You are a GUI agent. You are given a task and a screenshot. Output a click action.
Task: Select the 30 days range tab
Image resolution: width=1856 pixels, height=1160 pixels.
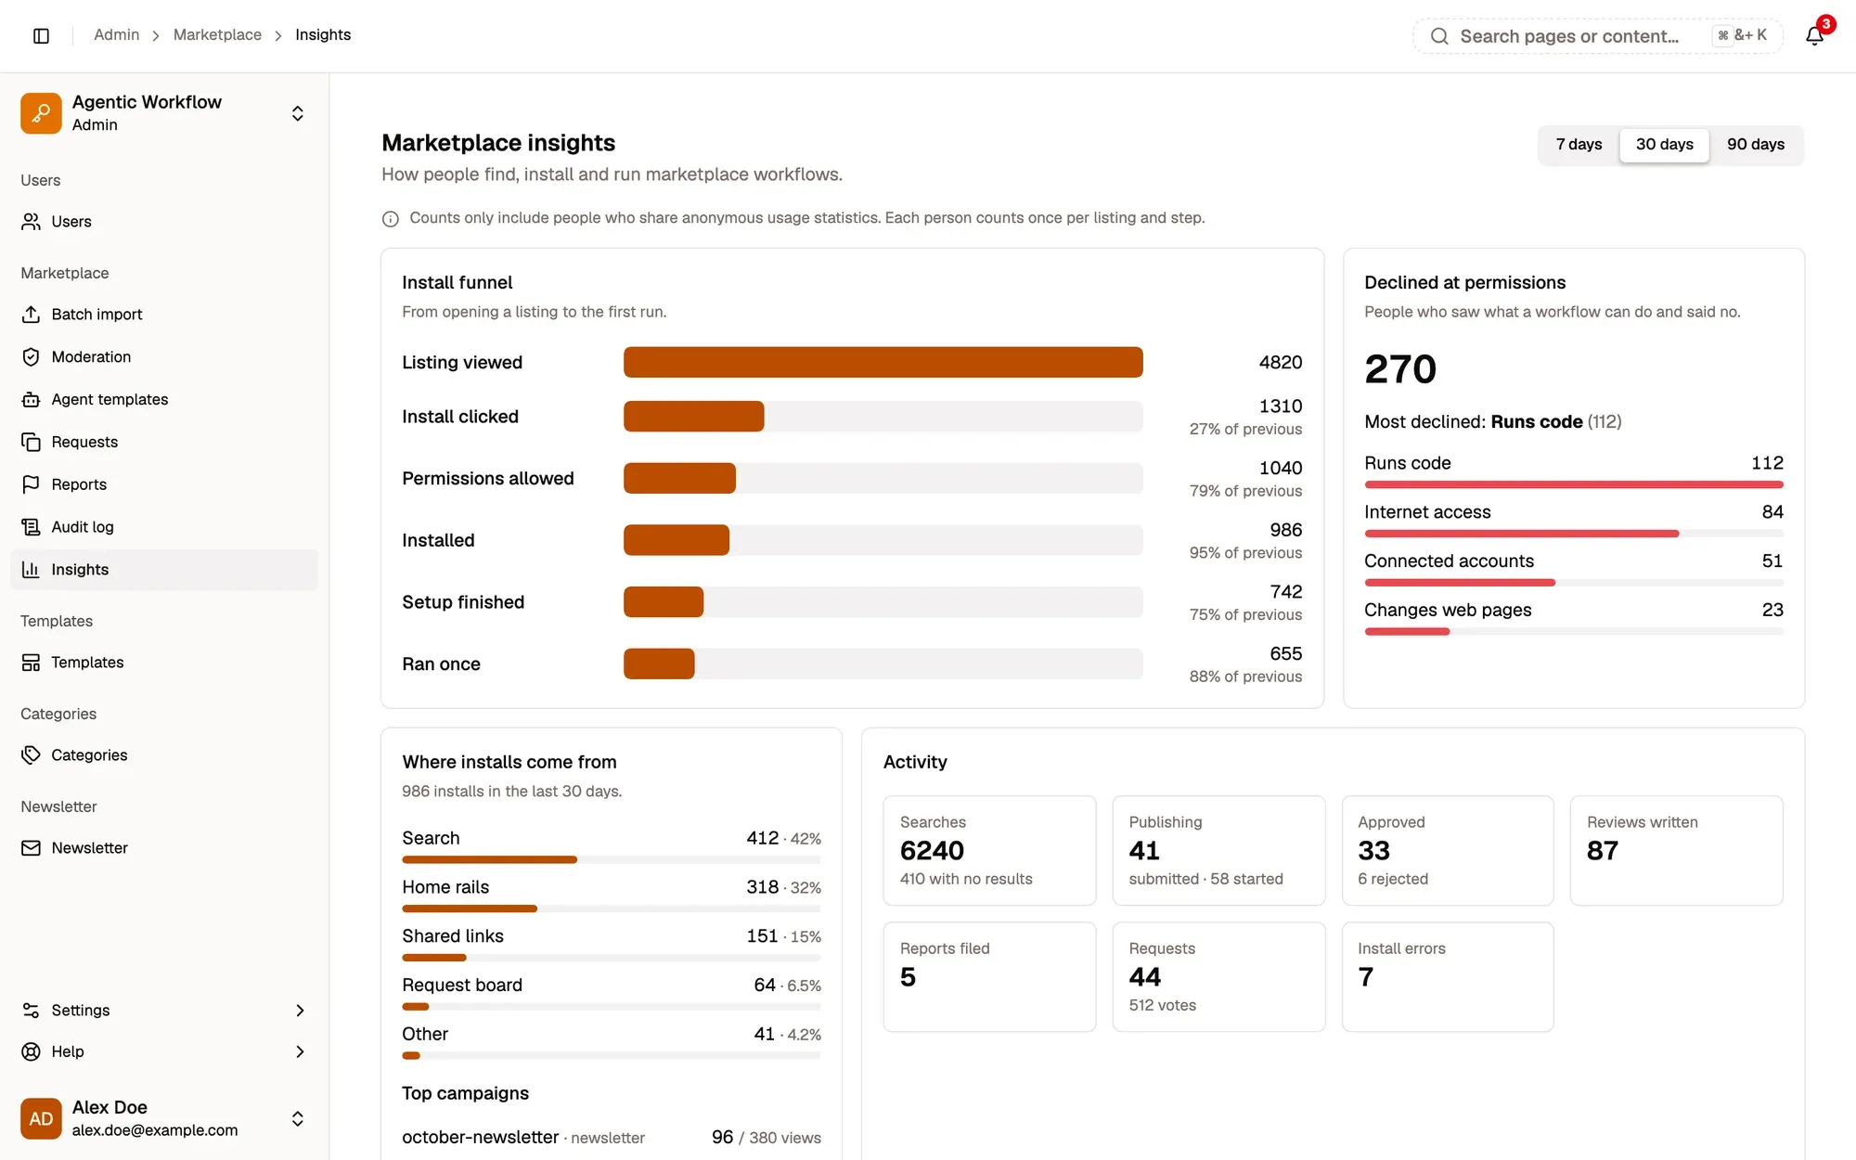1664,145
